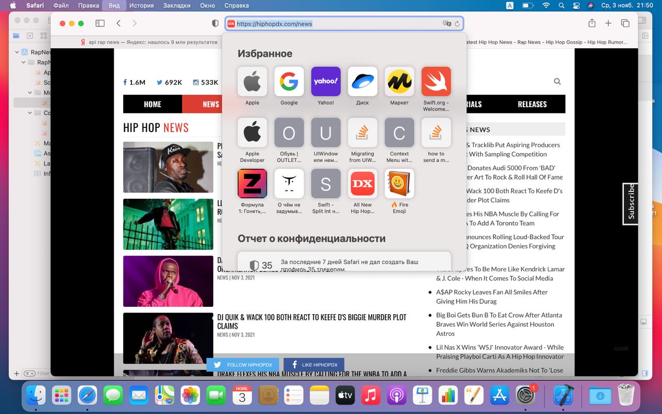Screen dimensions: 662x414
Task: Open the Формула 1 favorite tile
Action: point(252,184)
